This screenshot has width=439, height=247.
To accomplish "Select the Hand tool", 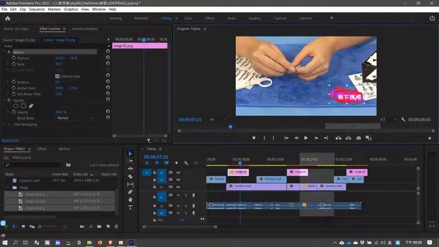I will 130,200.
